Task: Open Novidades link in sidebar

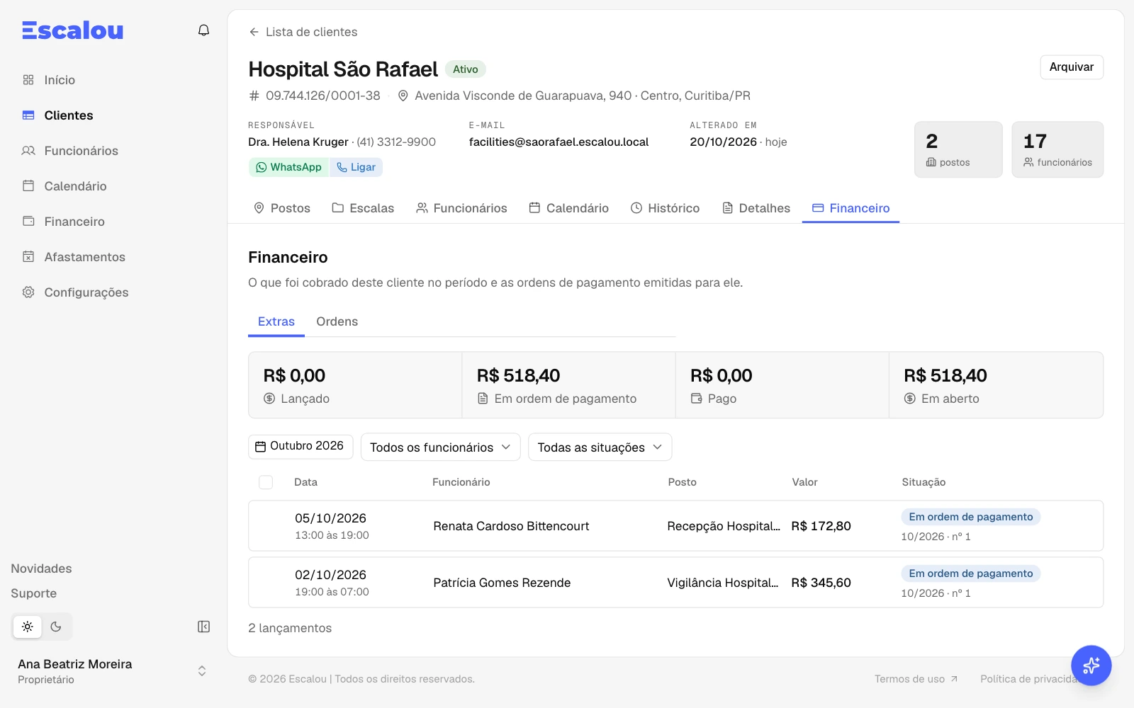Action: [x=41, y=569]
